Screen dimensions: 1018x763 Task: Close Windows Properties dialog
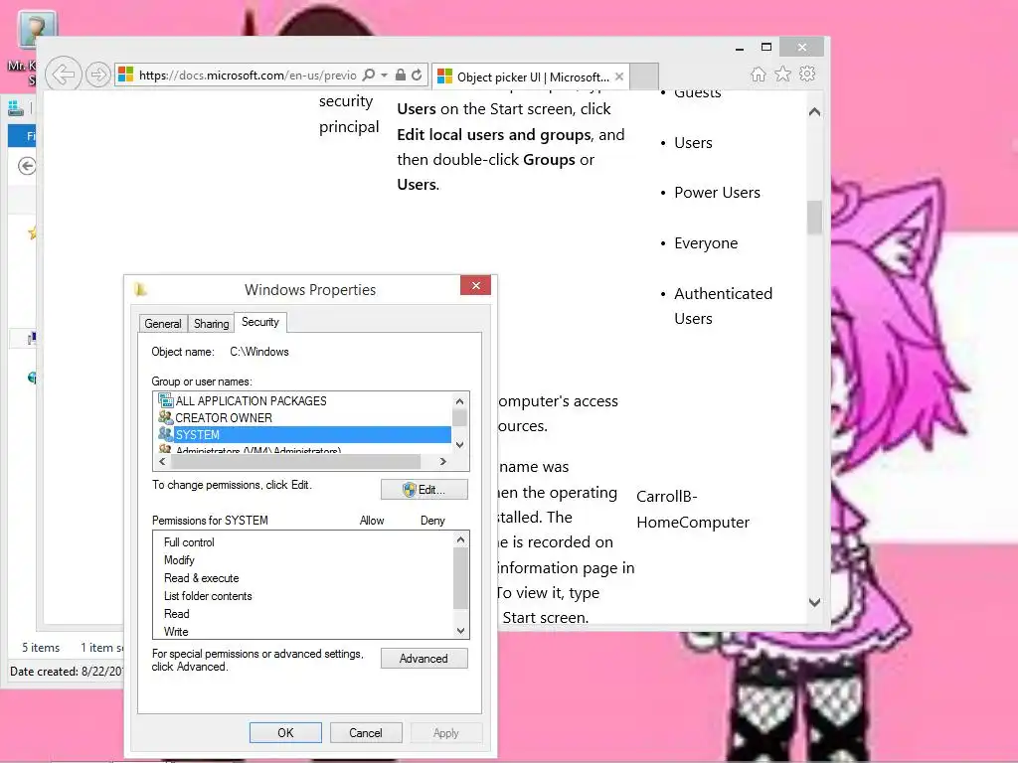point(476,285)
